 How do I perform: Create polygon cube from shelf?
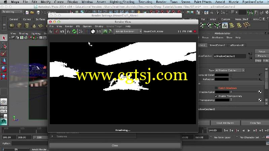pyautogui.click(x=20, y=26)
